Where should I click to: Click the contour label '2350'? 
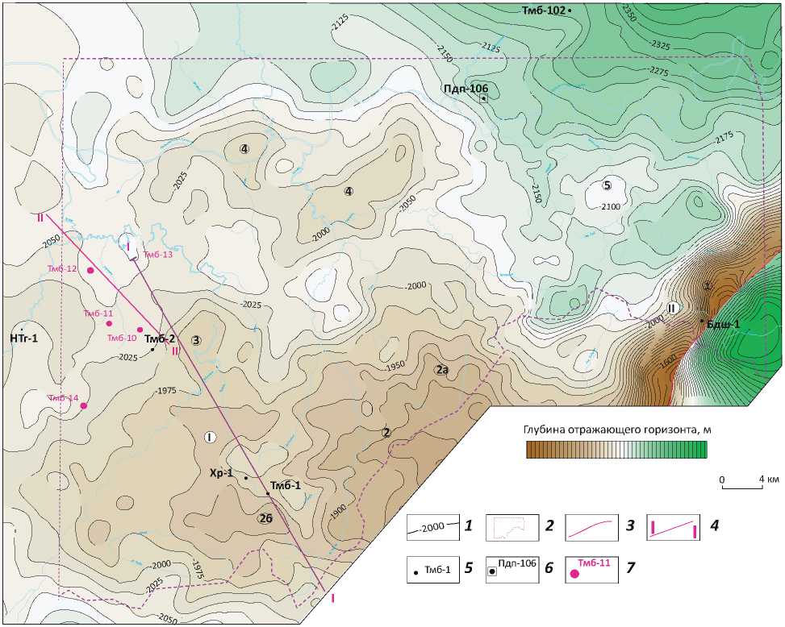click(628, 13)
